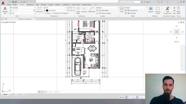186x104 pixels.
Task: Open the Insert ribbon tab
Action: pos(15,5)
